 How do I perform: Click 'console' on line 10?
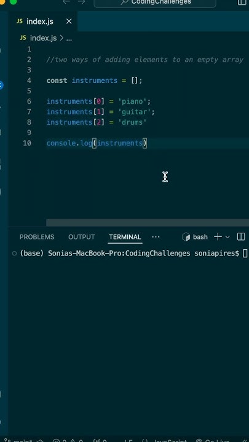coord(61,143)
